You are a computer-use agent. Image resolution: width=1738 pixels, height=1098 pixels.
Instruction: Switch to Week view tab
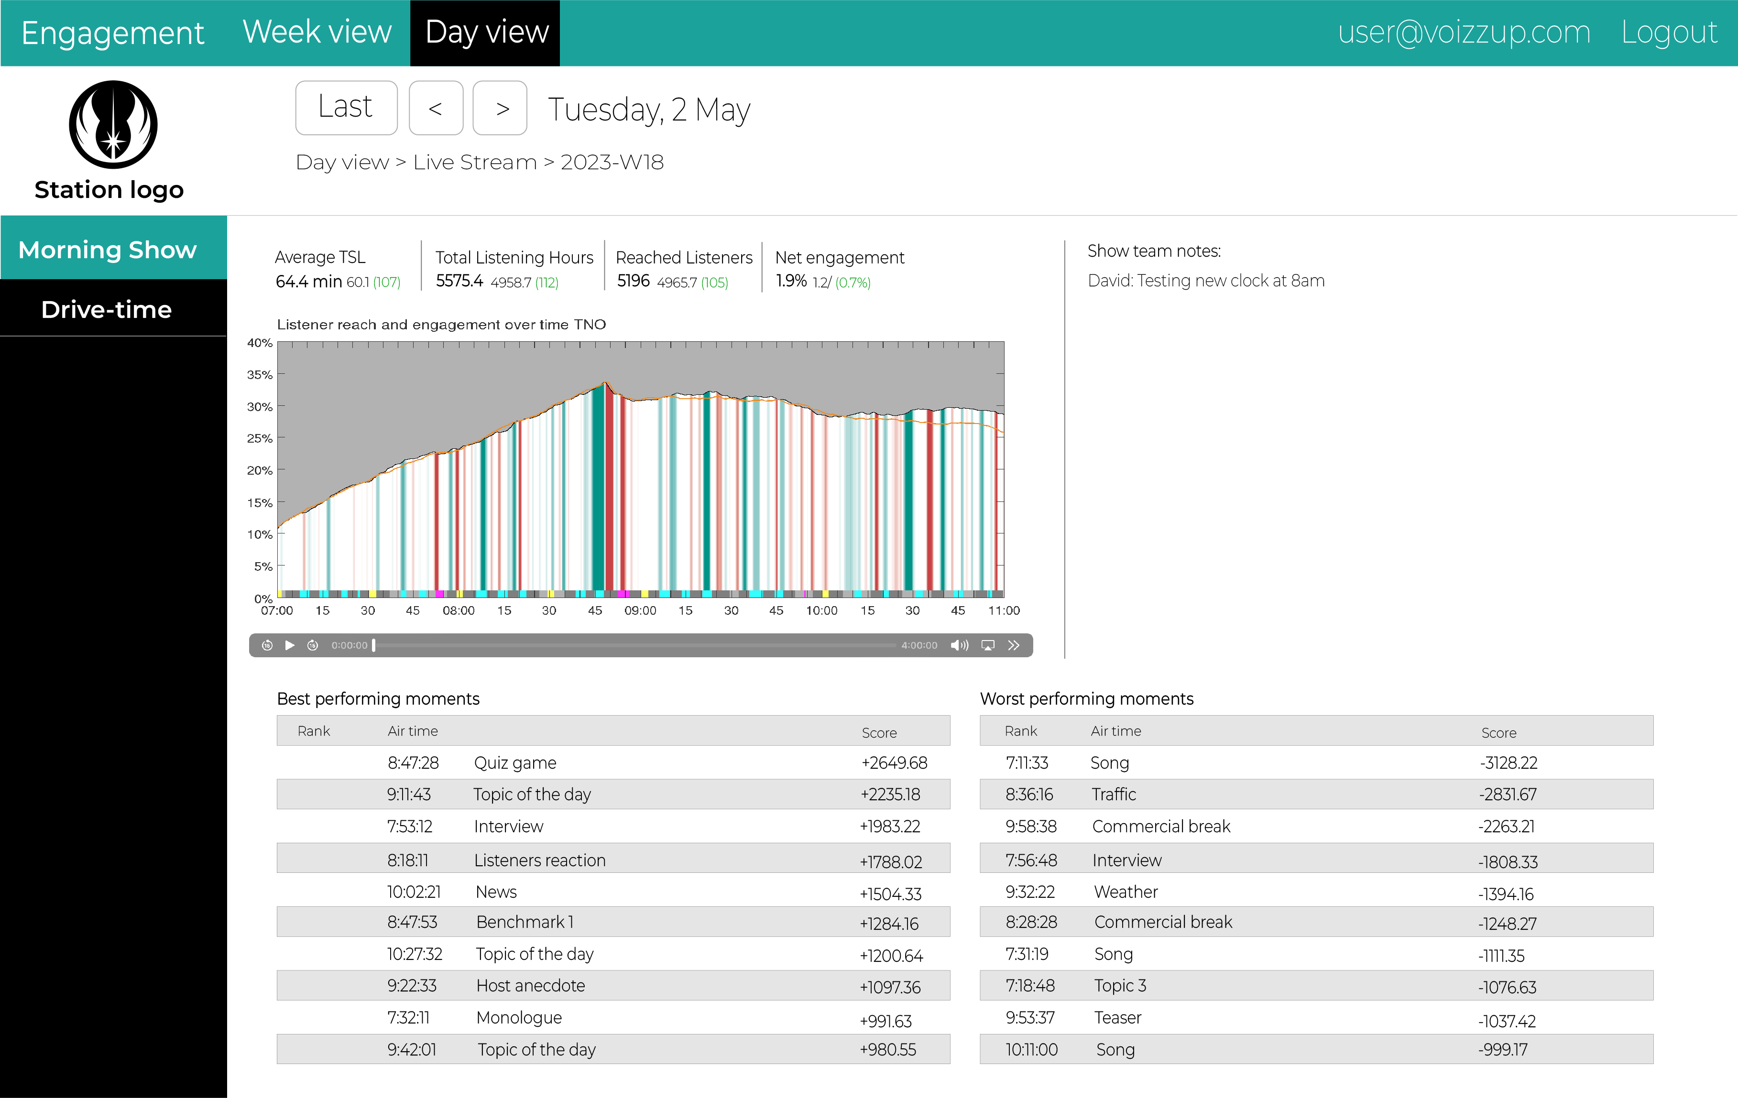click(x=317, y=33)
